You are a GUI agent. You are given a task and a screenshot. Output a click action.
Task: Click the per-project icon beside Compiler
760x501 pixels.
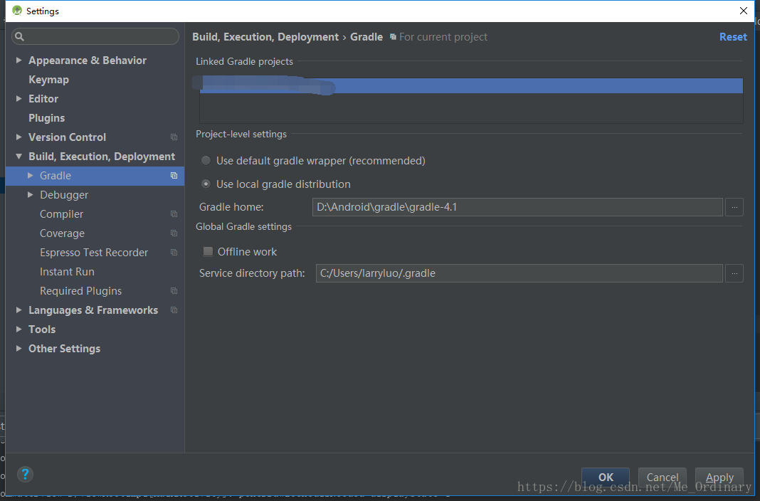pos(174,214)
